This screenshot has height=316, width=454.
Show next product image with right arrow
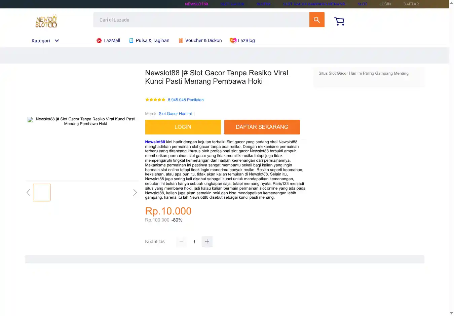135,193
